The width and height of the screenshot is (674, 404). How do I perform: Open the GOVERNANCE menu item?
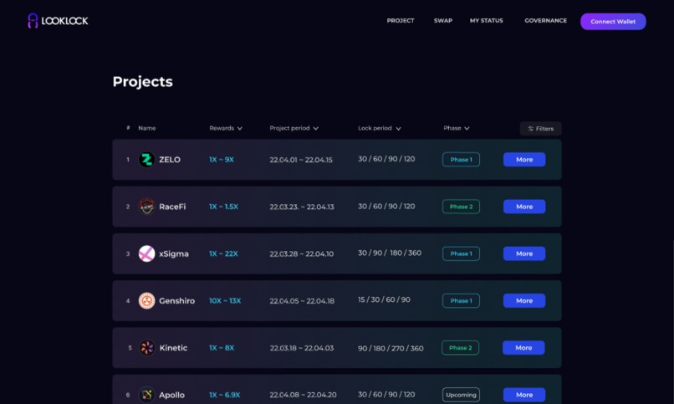pos(545,21)
